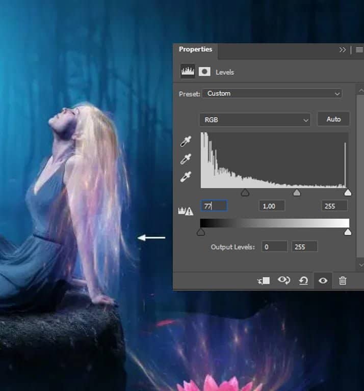
Task: Select the black point eyedropper
Action: pyautogui.click(x=187, y=142)
